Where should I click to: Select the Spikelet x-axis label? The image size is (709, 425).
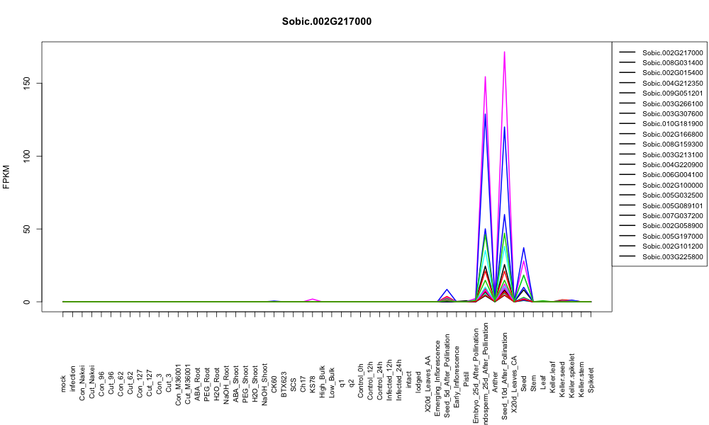591,380
